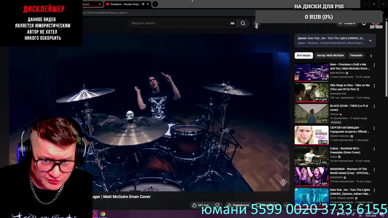
Task: Open the account avatar menu
Action: point(376,23)
